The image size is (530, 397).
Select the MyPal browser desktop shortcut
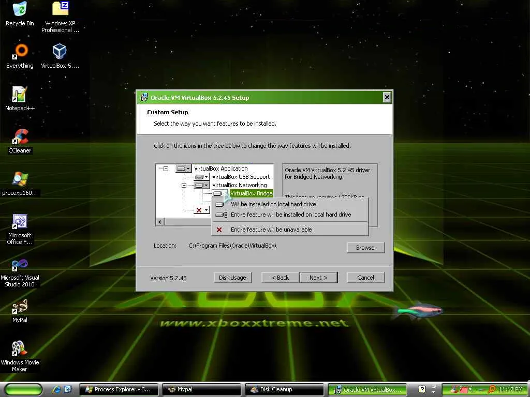click(x=20, y=311)
